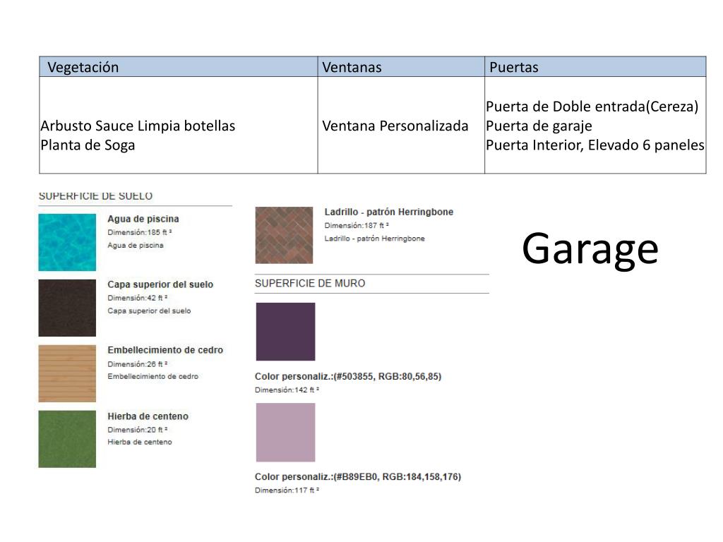Screen dimensions: 723x542
Task: Click bold Hierba de centeno title
Action: click(x=148, y=416)
